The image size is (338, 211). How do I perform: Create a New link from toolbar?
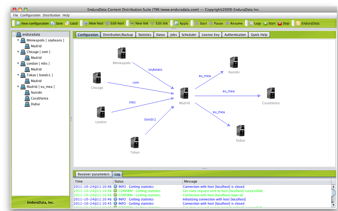point(139,23)
